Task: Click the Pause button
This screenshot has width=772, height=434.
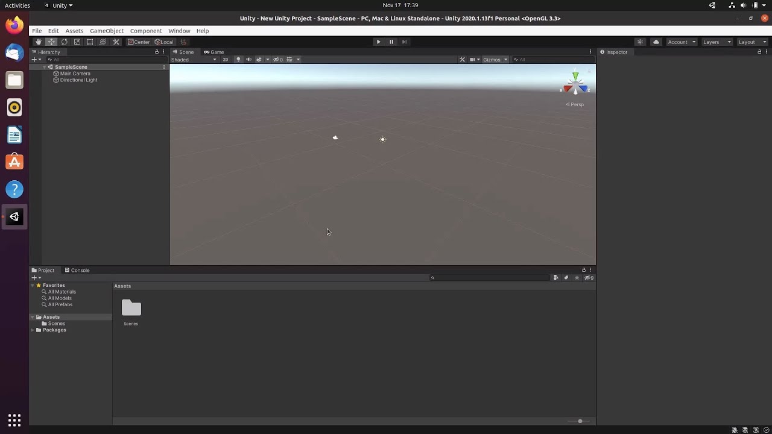Action: pos(391,42)
